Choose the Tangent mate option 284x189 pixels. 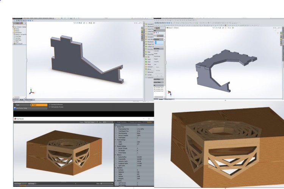(x=156, y=59)
